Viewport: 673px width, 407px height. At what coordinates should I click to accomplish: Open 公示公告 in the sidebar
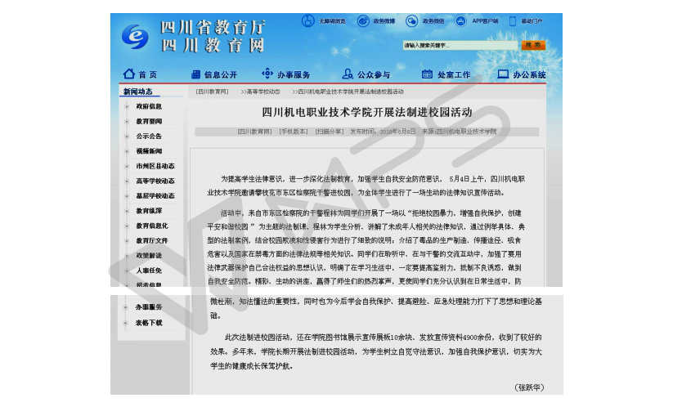pyautogui.click(x=149, y=136)
